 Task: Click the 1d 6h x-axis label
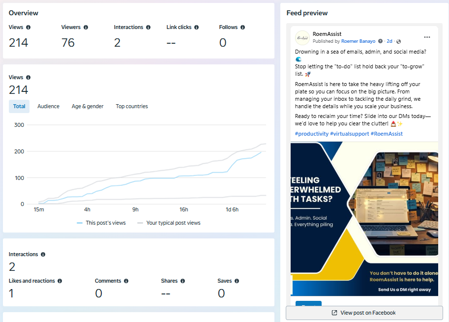(x=232, y=210)
